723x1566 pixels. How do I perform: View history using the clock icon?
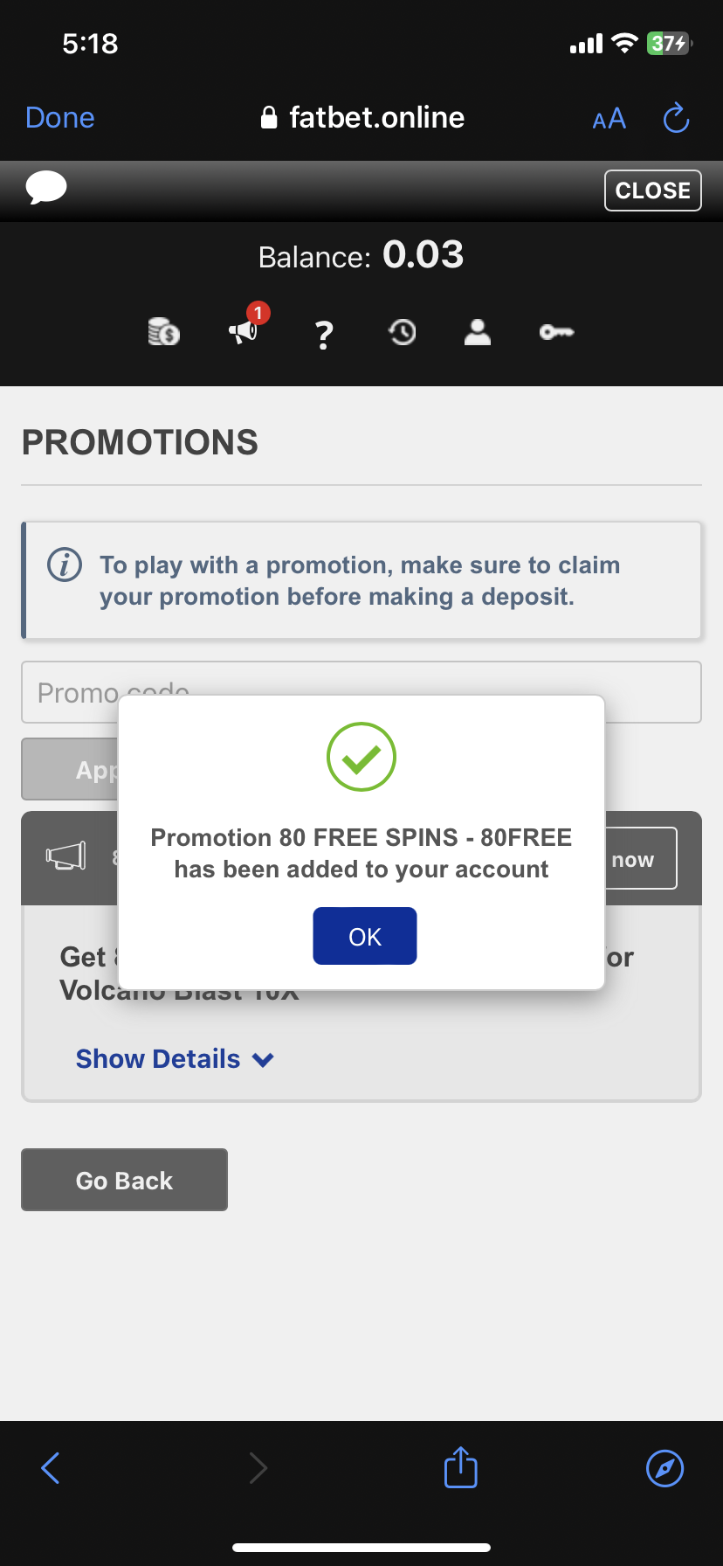point(401,332)
